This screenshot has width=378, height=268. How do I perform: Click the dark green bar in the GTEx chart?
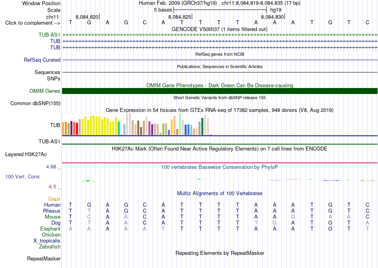pyautogui.click(x=202, y=126)
